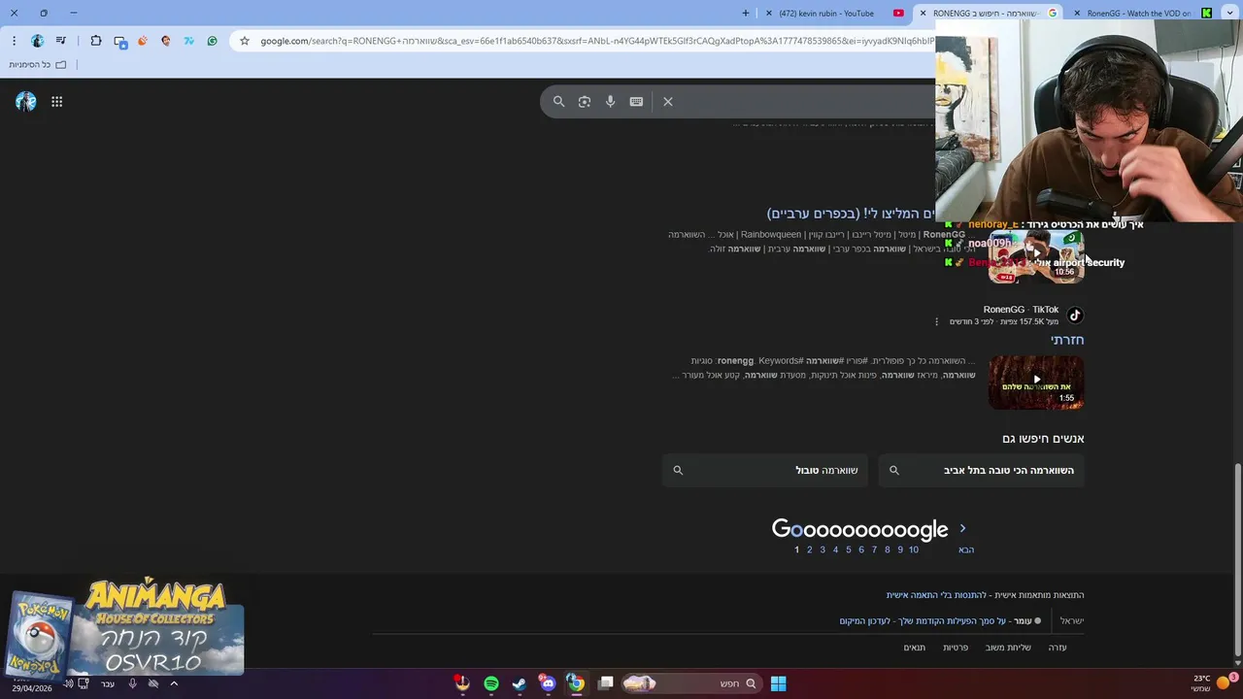The image size is (1243, 699).
Task: Open the on-screen keyboard input tool
Action: (x=636, y=101)
